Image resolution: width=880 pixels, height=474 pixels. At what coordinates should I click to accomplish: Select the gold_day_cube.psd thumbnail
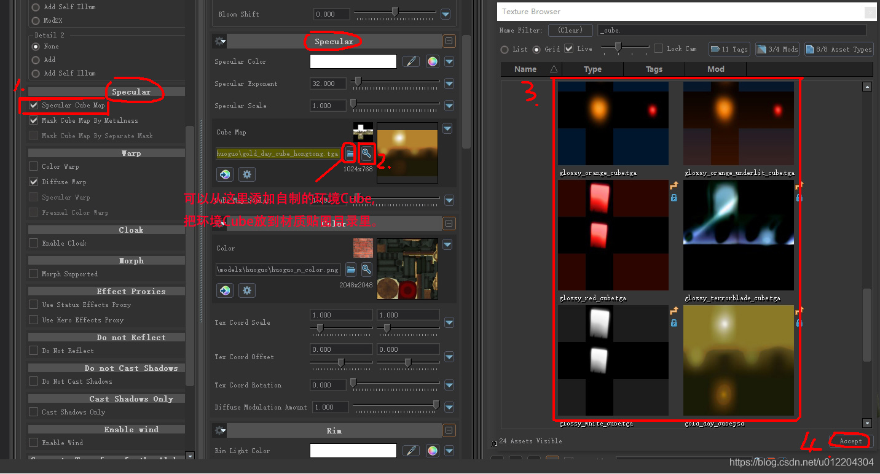[x=739, y=360]
